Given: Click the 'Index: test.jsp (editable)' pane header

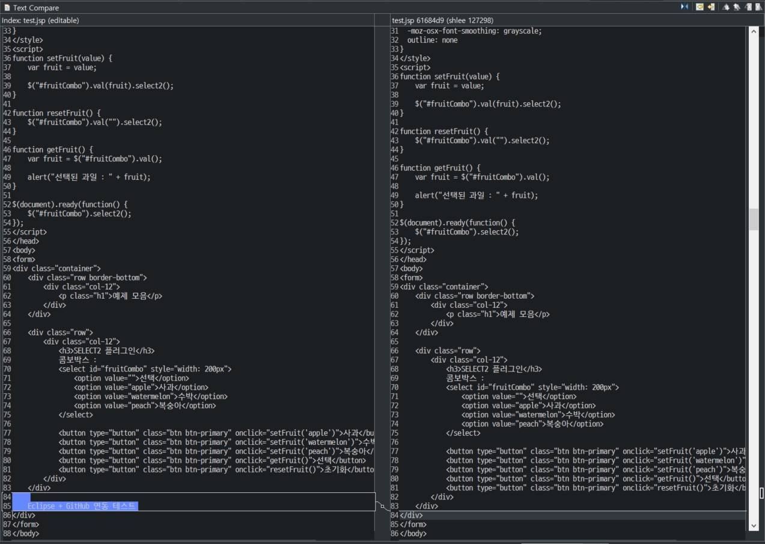Looking at the screenshot, I should click(40, 20).
